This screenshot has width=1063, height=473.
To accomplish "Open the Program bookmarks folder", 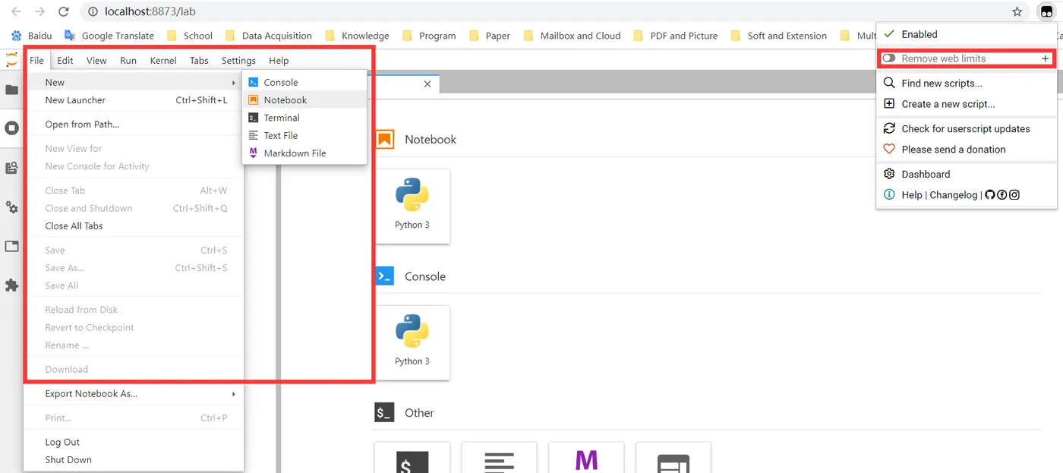I will [x=429, y=36].
